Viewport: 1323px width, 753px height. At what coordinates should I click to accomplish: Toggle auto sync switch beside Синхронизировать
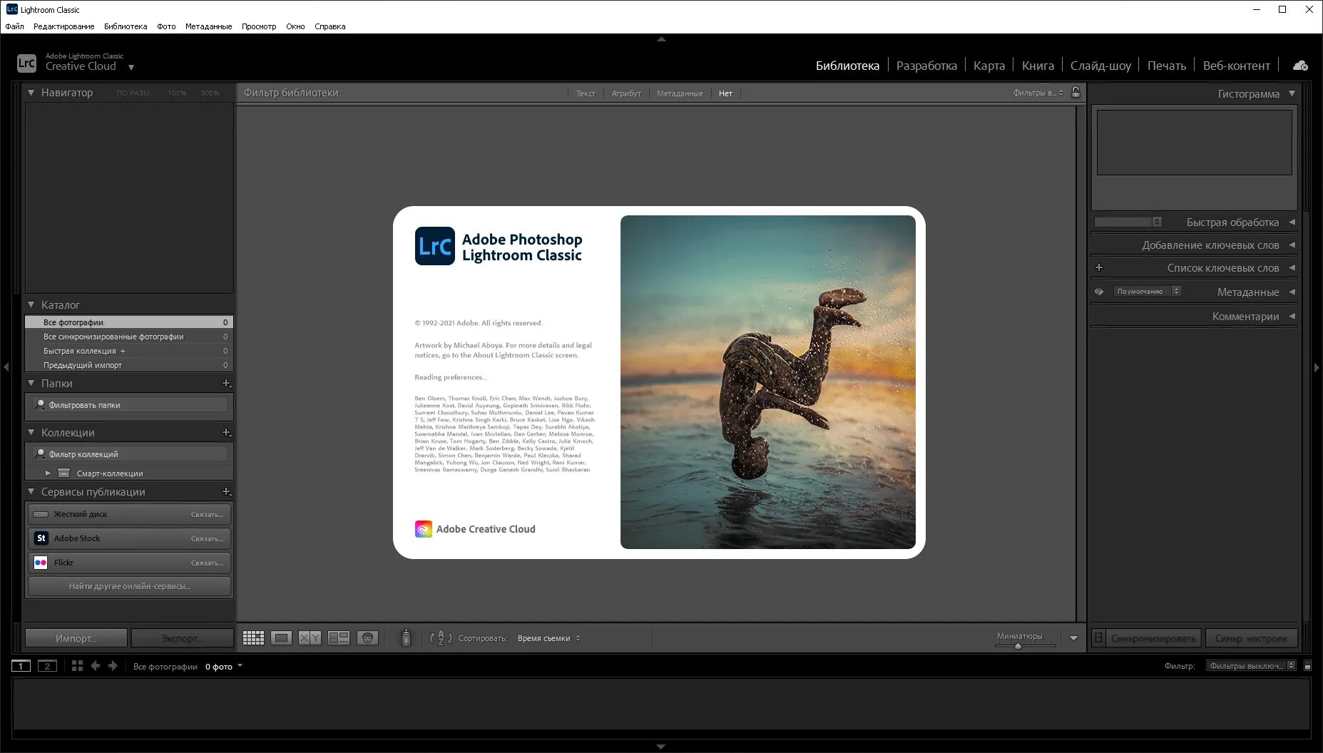pos(1099,638)
